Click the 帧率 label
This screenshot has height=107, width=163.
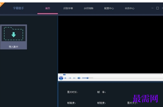[x=102, y=92]
